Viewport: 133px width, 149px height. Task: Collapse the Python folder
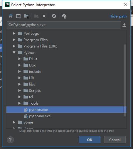[14, 52]
